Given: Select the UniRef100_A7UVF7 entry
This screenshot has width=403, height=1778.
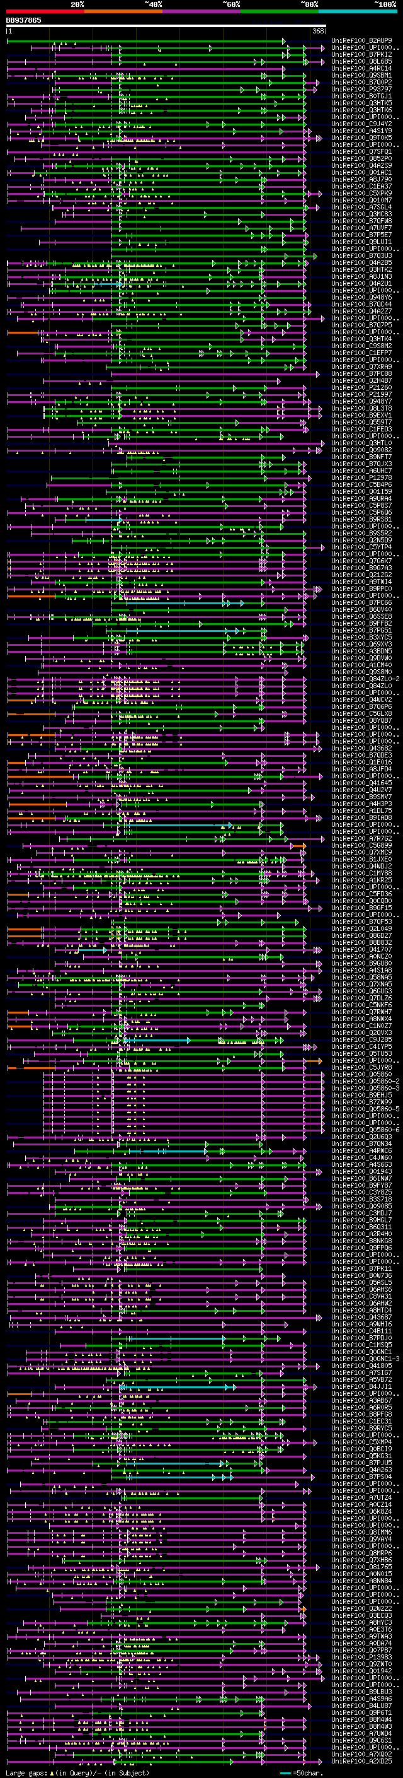Looking at the screenshot, I should click(361, 228).
